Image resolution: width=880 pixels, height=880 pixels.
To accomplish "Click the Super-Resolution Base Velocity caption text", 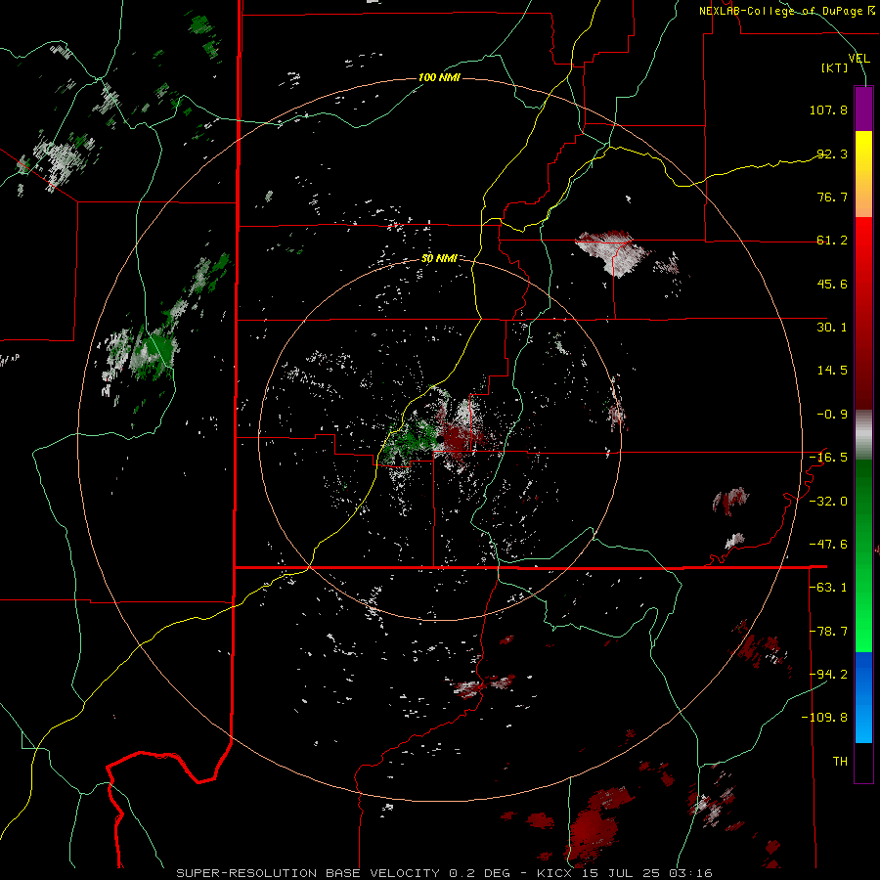I will coord(308,873).
